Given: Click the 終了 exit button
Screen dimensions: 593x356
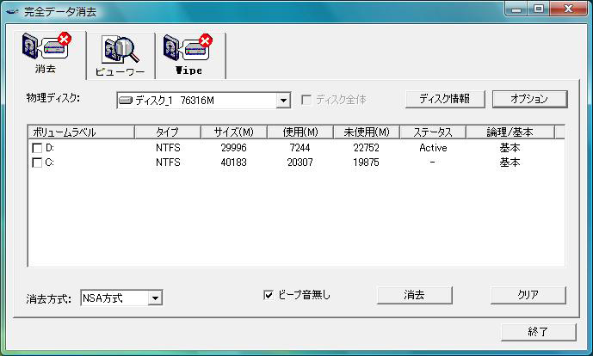Looking at the screenshot, I should coord(539,332).
